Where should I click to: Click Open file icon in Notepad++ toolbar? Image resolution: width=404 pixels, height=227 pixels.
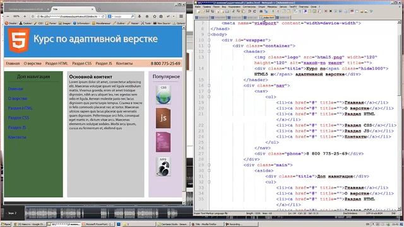[203, 11]
